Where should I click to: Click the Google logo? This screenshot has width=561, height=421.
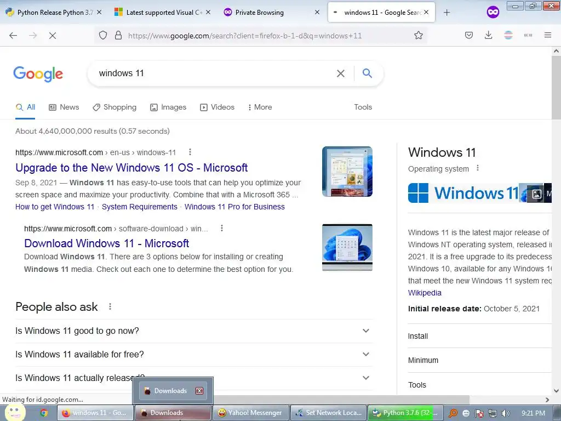pyautogui.click(x=38, y=74)
